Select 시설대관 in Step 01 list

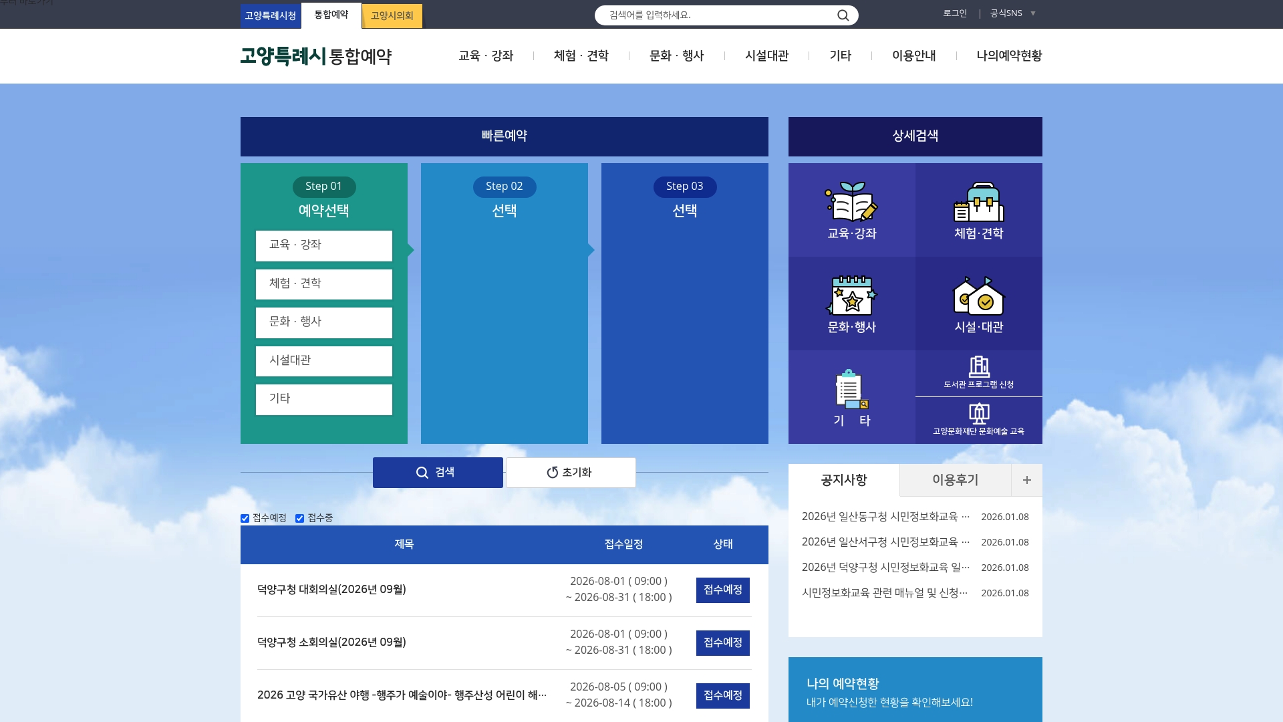[x=323, y=361]
